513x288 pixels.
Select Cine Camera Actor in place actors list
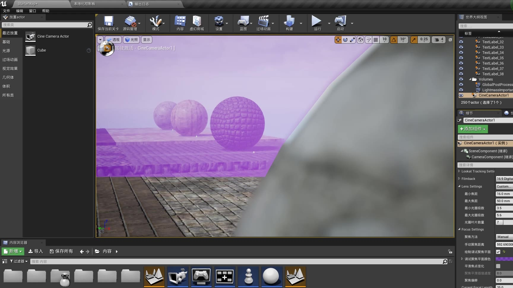click(x=53, y=36)
